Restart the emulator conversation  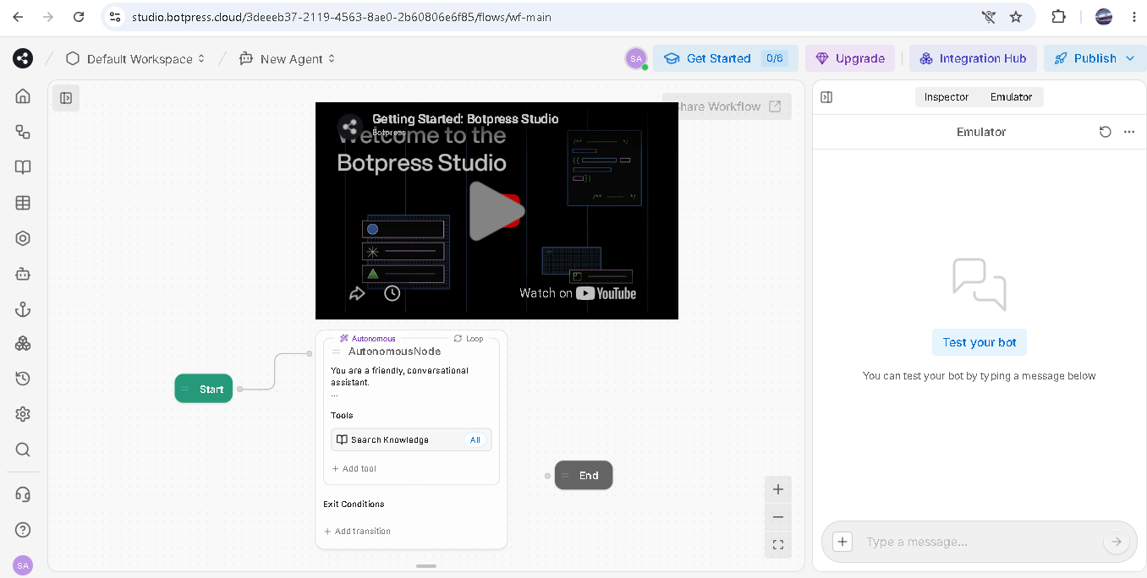[1105, 132]
